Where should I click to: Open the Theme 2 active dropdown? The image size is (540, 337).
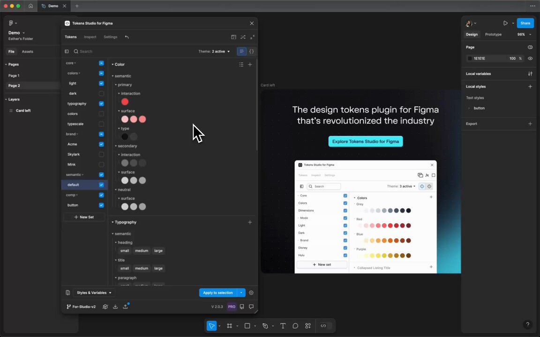(x=214, y=51)
